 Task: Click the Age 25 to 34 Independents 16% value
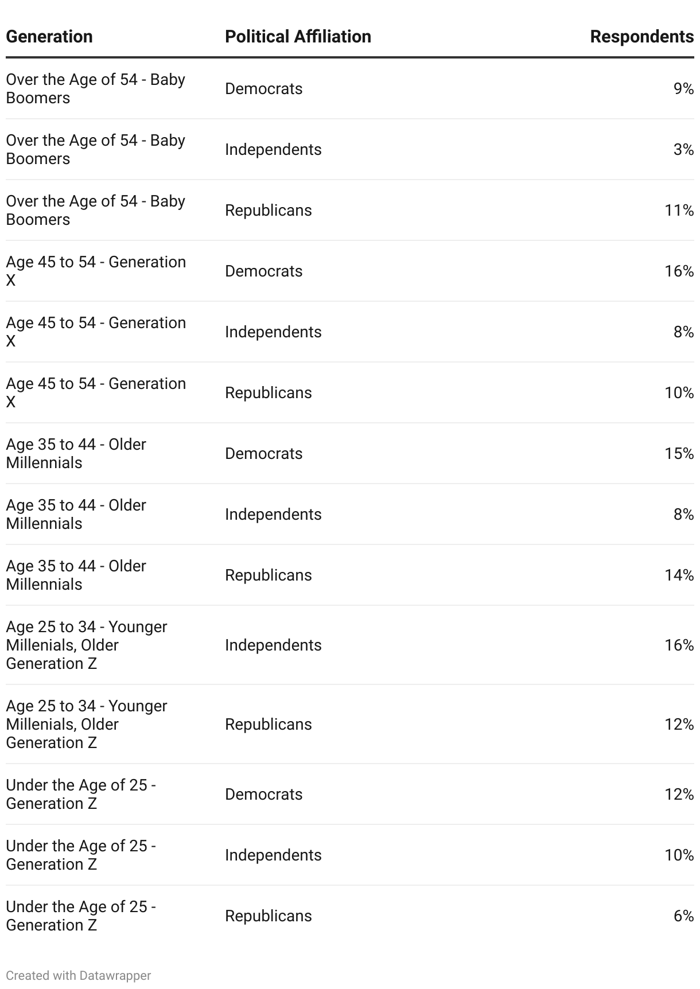pyautogui.click(x=679, y=645)
